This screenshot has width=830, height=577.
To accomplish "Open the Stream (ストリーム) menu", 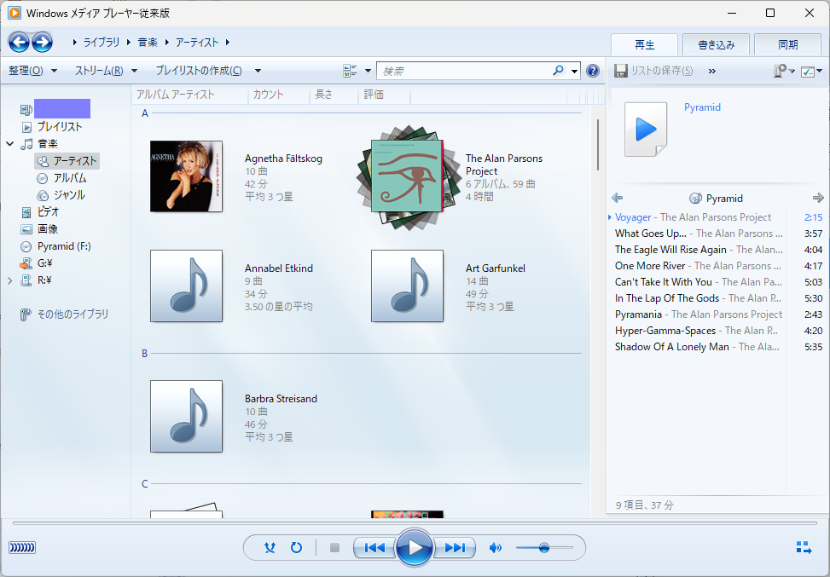I will [x=106, y=71].
